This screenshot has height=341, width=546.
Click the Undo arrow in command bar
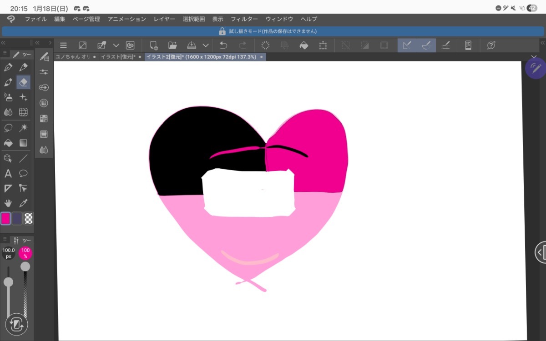pos(223,45)
